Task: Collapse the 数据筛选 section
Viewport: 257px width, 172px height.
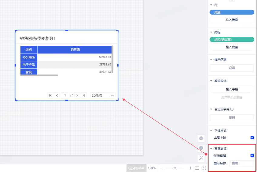Action: click(211, 81)
